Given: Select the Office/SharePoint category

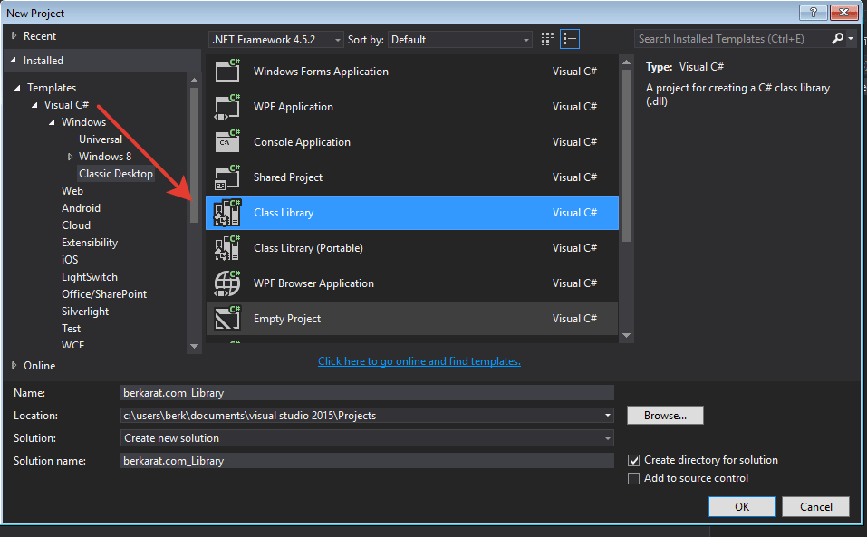Looking at the screenshot, I should [104, 294].
